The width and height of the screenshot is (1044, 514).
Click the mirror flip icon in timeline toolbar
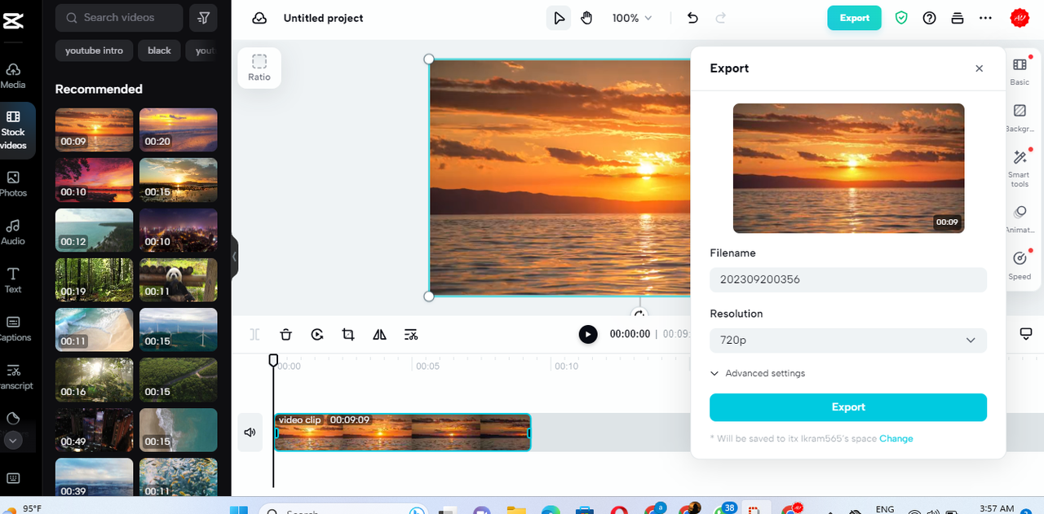coord(379,334)
